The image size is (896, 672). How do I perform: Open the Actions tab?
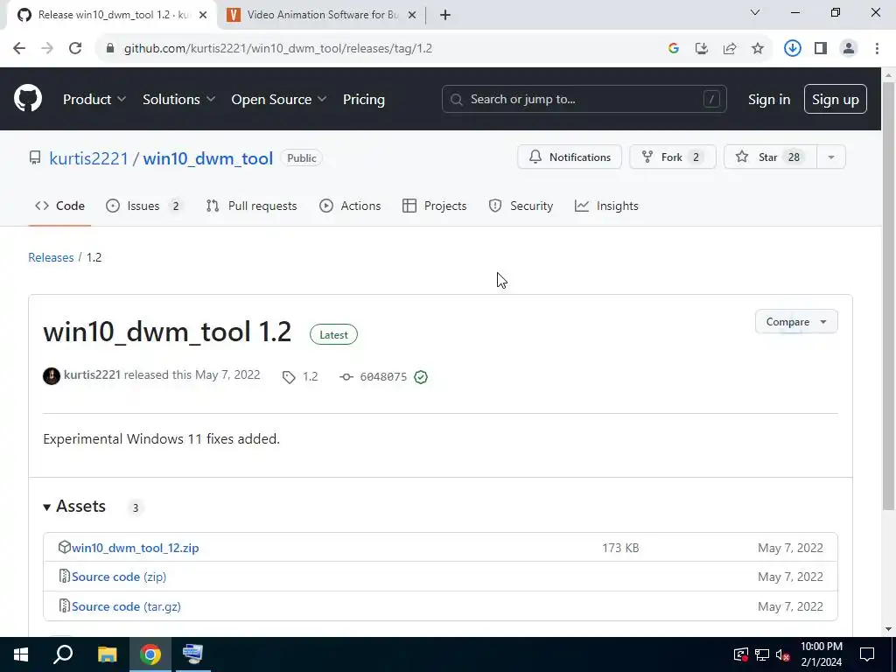click(350, 206)
